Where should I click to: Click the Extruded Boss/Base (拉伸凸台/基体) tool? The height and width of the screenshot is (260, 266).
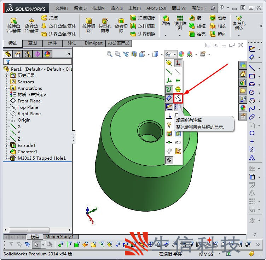[14, 25]
